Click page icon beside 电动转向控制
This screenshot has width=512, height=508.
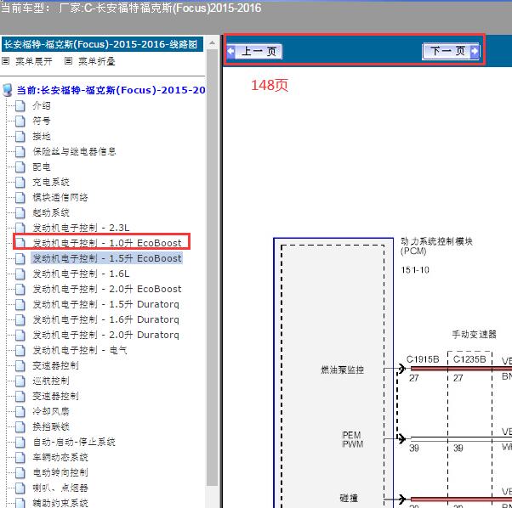coord(20,473)
